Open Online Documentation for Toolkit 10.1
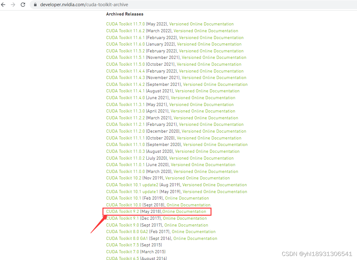The height and width of the screenshot is (260, 357). (x=187, y=198)
